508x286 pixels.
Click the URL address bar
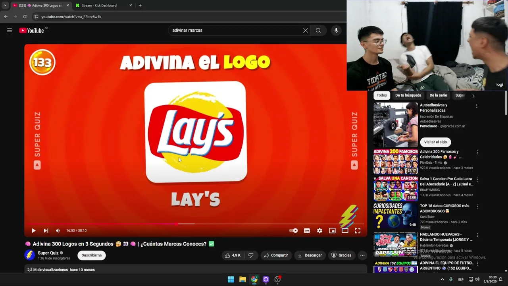[190, 17]
